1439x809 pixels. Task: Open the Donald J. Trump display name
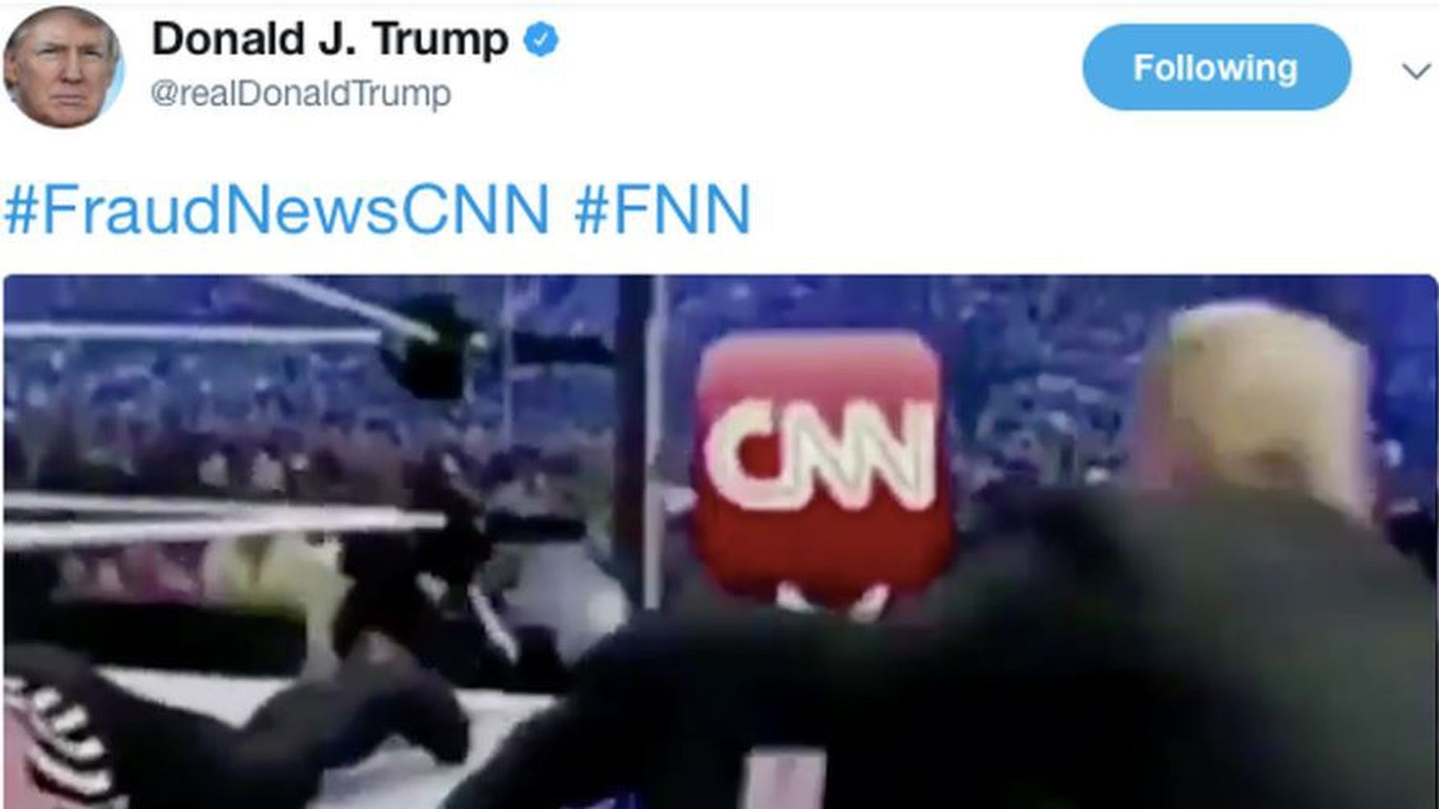coord(330,39)
